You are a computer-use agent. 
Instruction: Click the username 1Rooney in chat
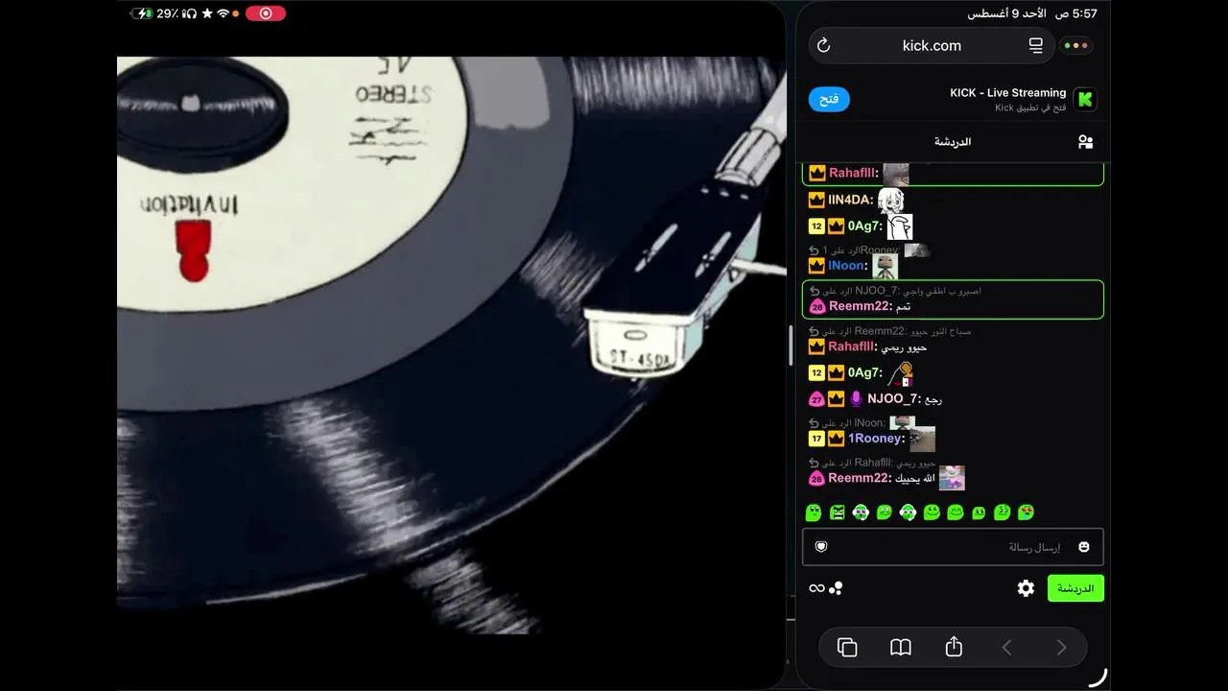pyautogui.click(x=875, y=439)
